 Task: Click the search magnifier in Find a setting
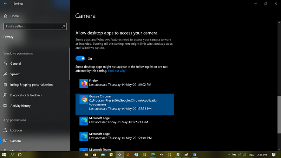(64, 26)
